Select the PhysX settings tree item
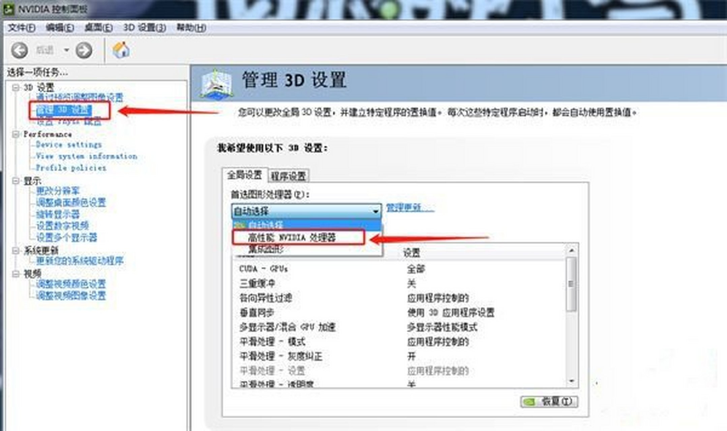 [x=69, y=121]
